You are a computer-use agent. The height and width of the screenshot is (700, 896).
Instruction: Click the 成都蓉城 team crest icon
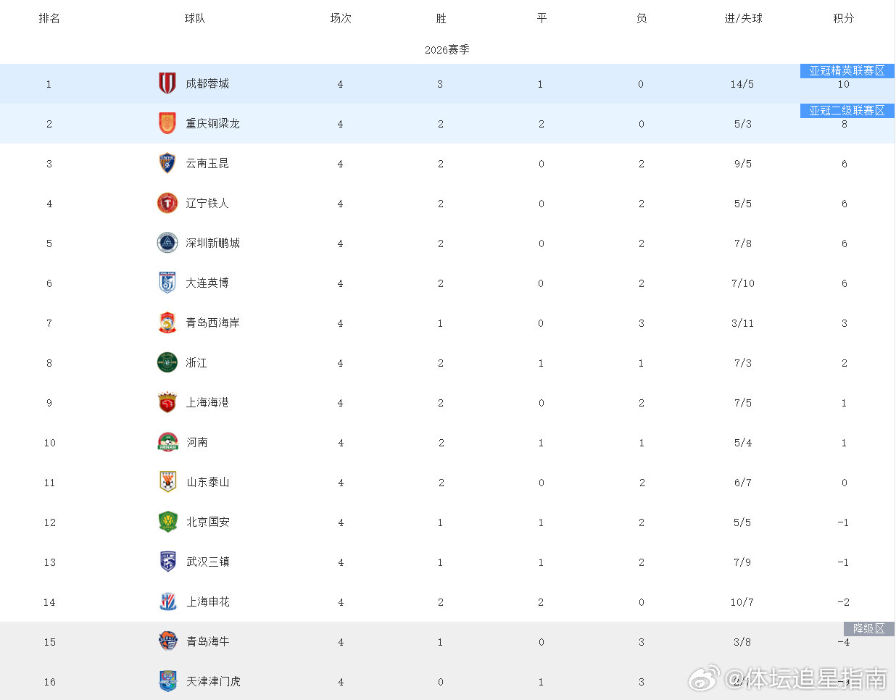(167, 83)
